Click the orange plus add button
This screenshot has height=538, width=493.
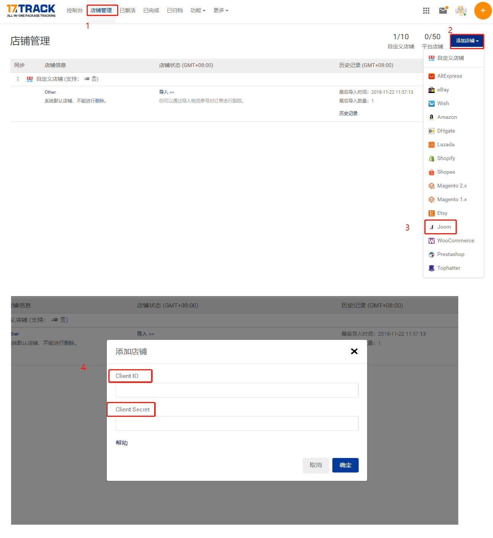(483, 11)
